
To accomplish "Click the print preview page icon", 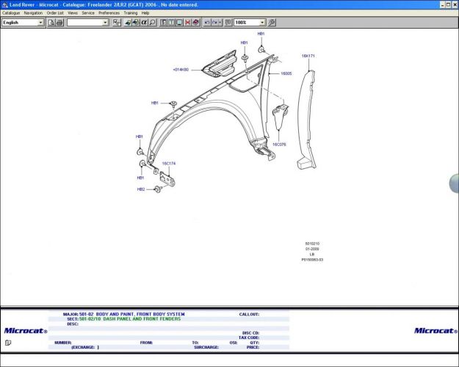I will tap(51, 23).
